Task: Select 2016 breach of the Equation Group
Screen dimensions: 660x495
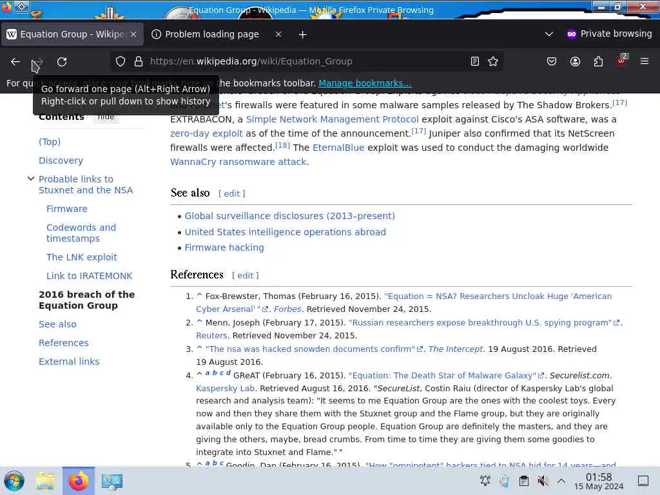Action: 87,300
